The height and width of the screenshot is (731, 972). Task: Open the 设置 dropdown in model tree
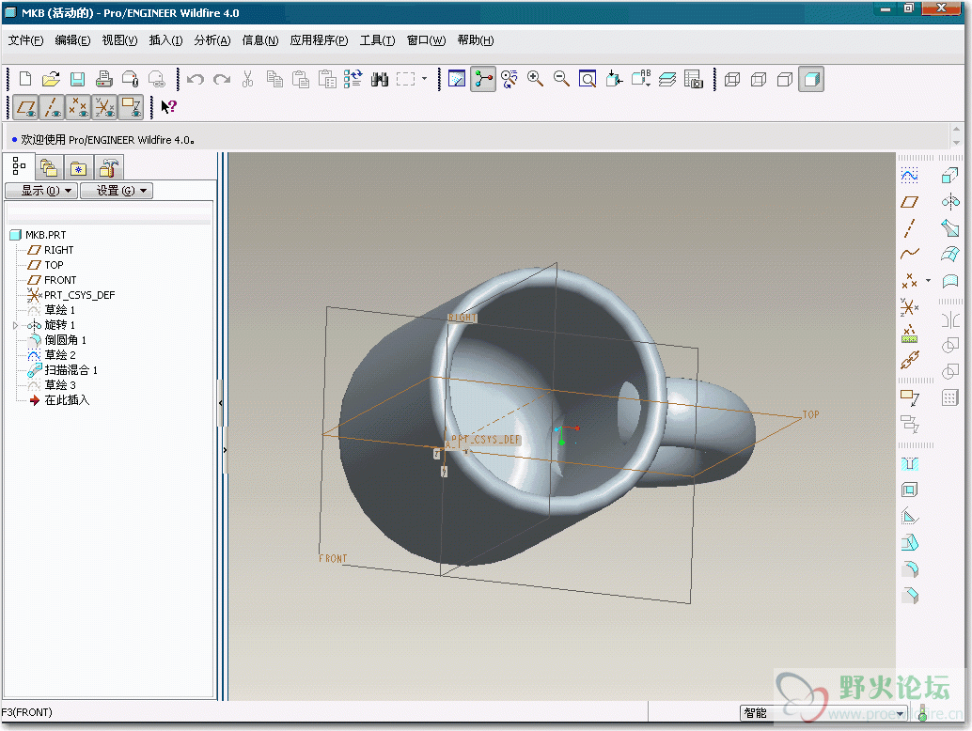117,191
